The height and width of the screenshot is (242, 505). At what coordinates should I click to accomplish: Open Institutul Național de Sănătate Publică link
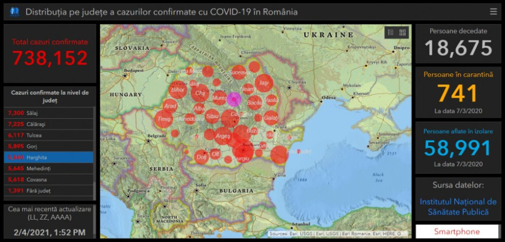point(458,207)
